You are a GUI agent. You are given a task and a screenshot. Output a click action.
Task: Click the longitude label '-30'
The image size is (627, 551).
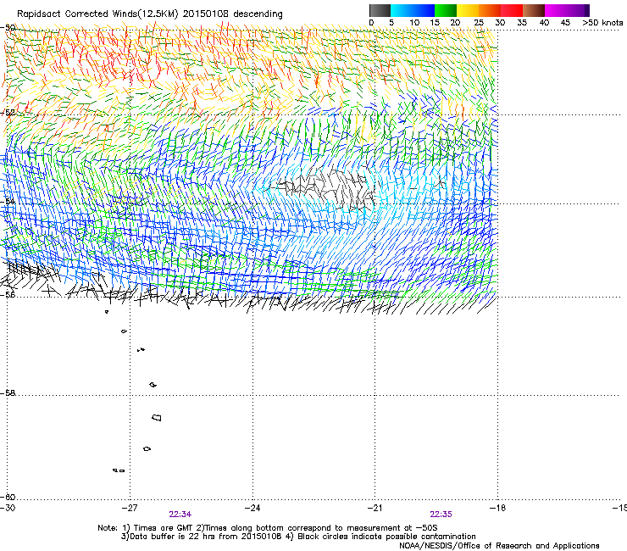coord(8,508)
